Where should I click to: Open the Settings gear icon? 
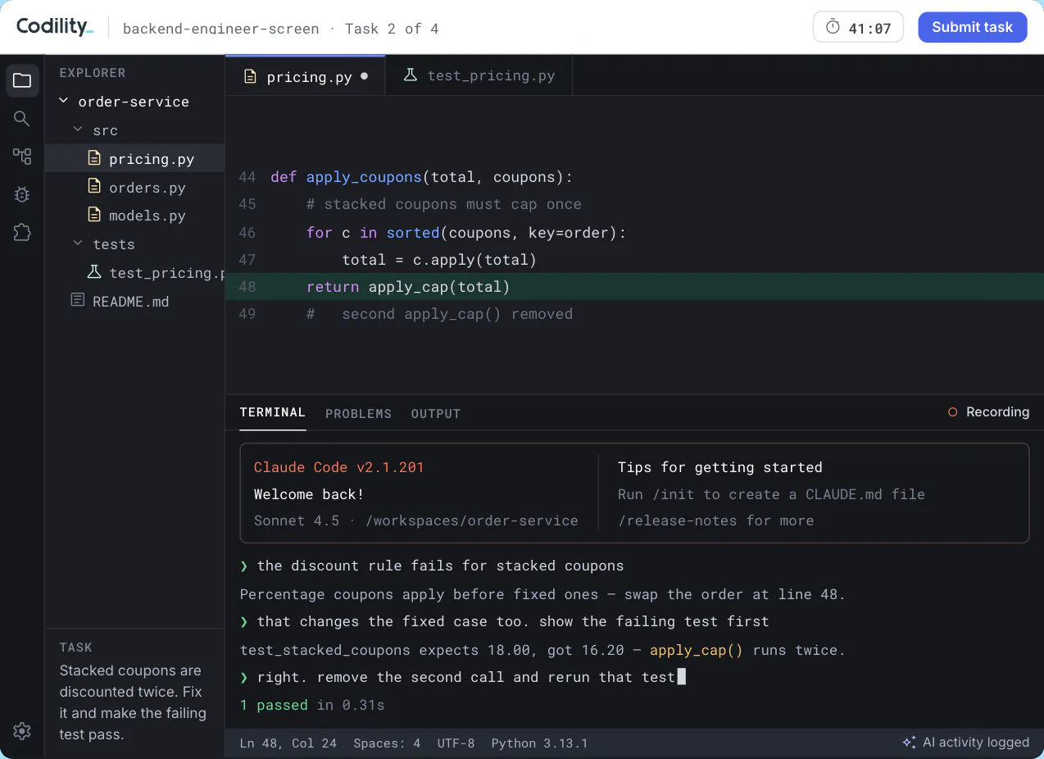[22, 731]
